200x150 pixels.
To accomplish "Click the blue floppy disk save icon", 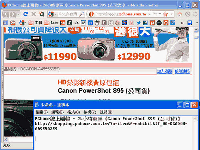I will [x=190, y=23].
